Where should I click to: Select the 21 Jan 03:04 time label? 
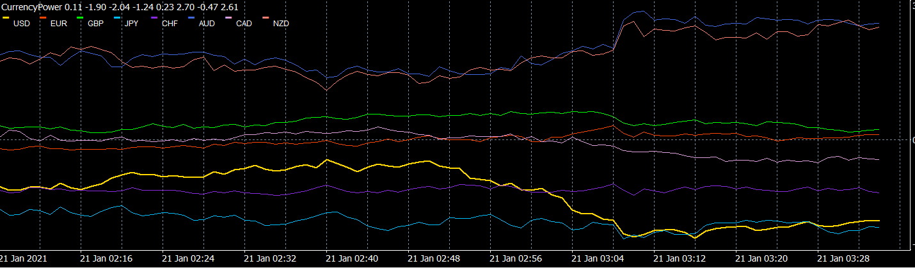coord(598,259)
